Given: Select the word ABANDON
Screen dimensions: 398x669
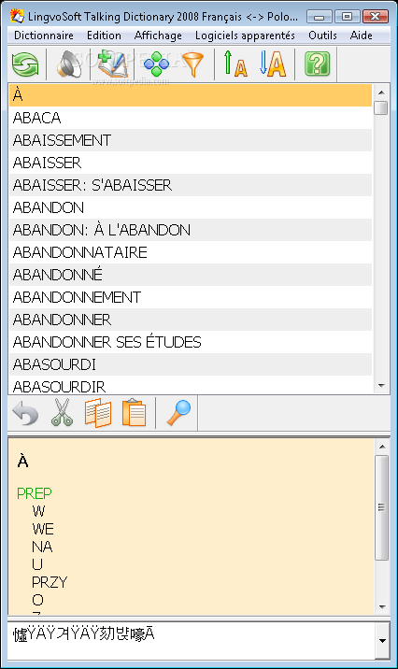Looking at the screenshot, I should coord(191,207).
